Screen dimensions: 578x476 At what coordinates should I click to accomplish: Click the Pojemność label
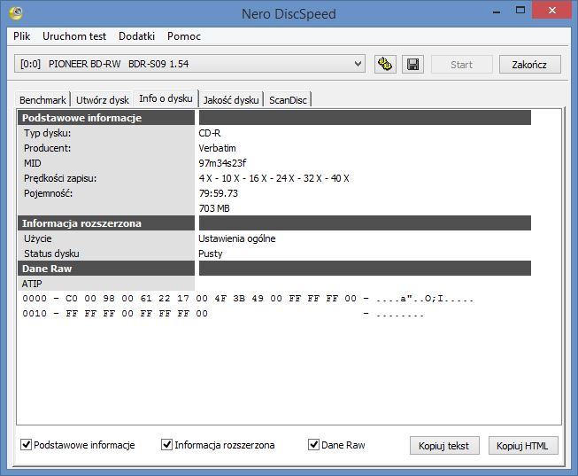point(49,193)
